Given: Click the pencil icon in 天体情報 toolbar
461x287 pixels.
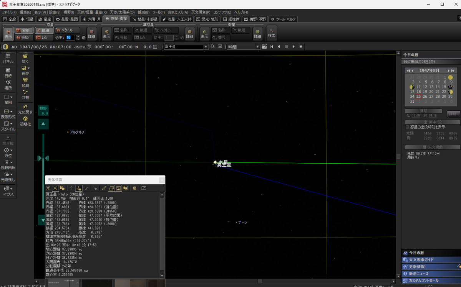Looking at the screenshot, I should coord(104,188).
